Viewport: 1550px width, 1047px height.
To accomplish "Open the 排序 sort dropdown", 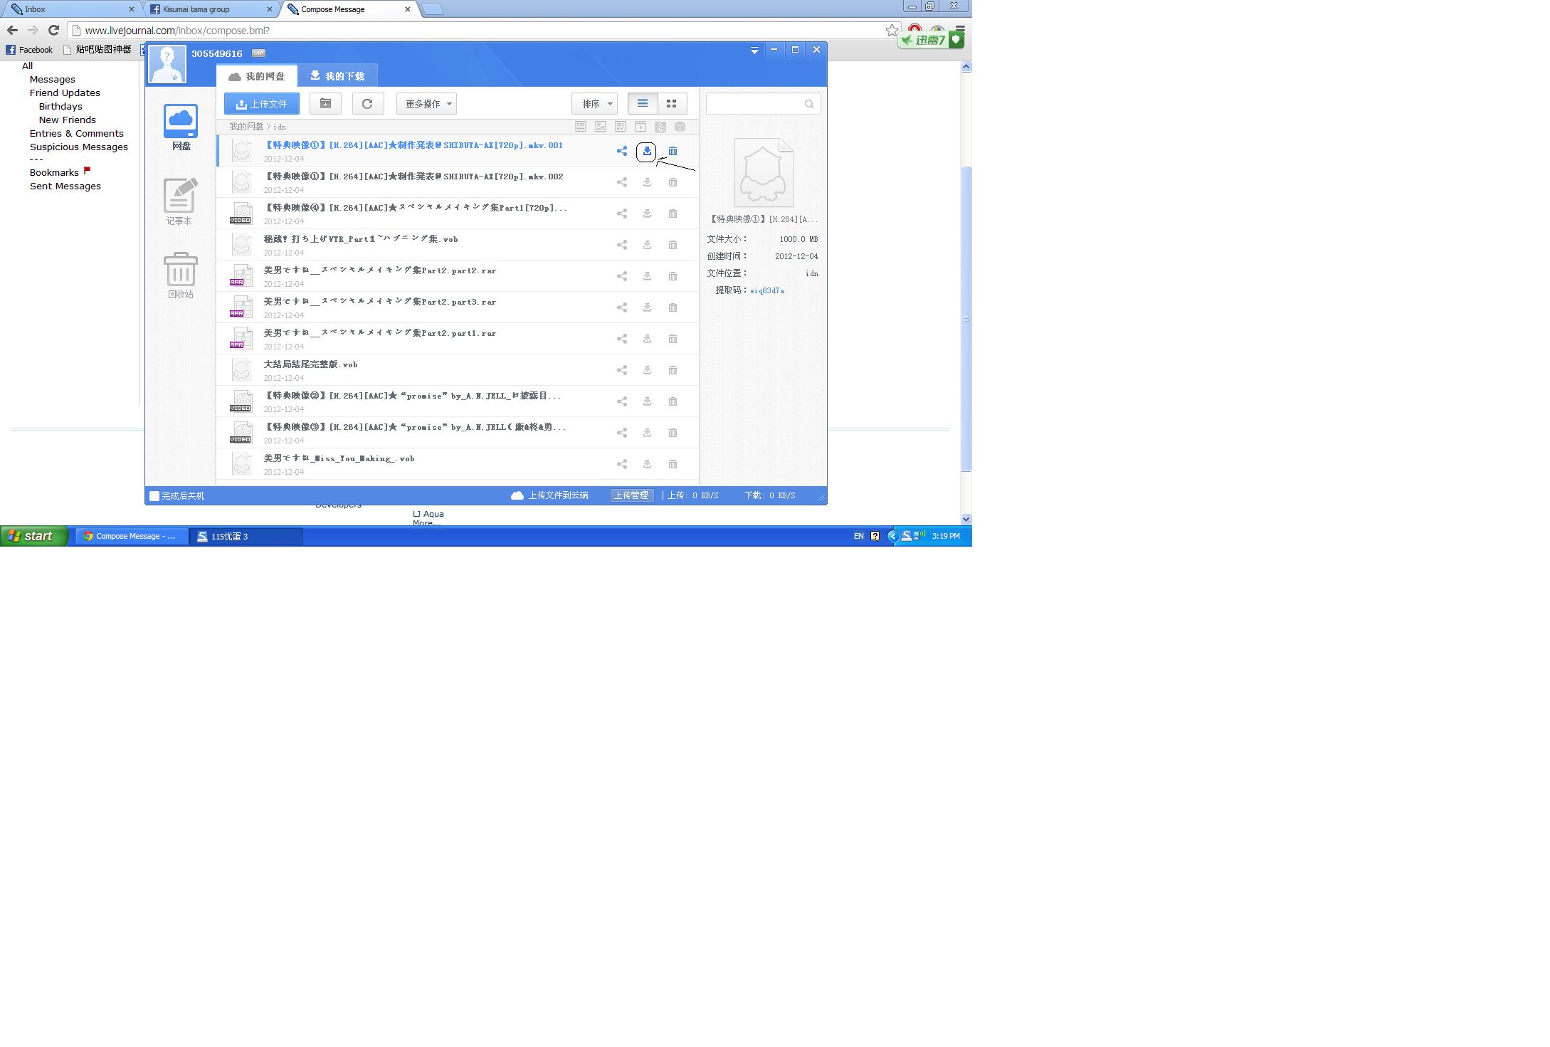I will click(595, 104).
